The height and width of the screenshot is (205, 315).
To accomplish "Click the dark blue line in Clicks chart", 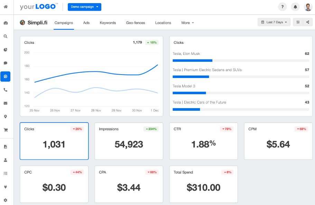I will (x=95, y=71).
